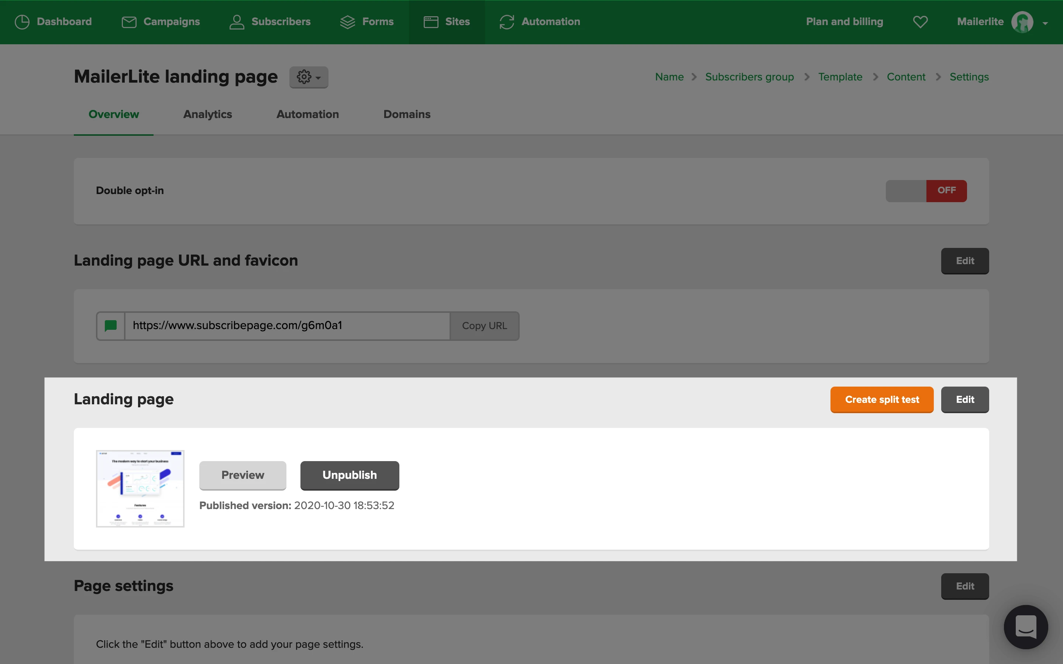This screenshot has width=1063, height=664.
Task: Toggle the Double opt-in switch
Action: (x=926, y=191)
